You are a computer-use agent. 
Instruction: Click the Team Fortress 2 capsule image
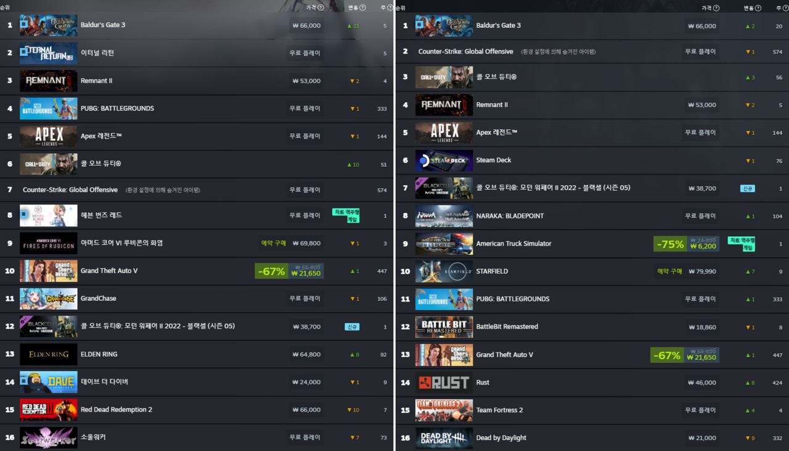pyautogui.click(x=444, y=410)
